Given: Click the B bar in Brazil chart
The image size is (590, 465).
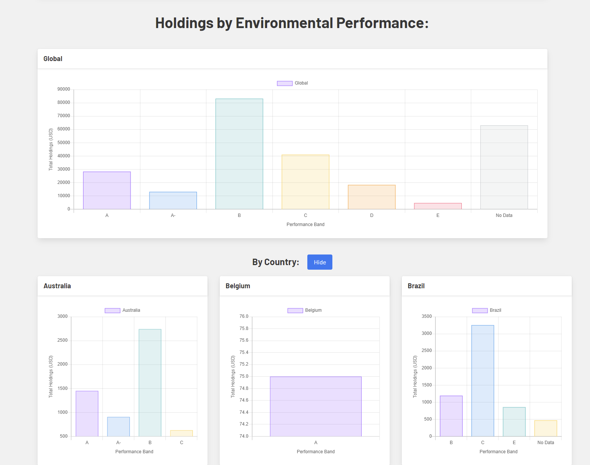Looking at the screenshot, I should 451,416.
